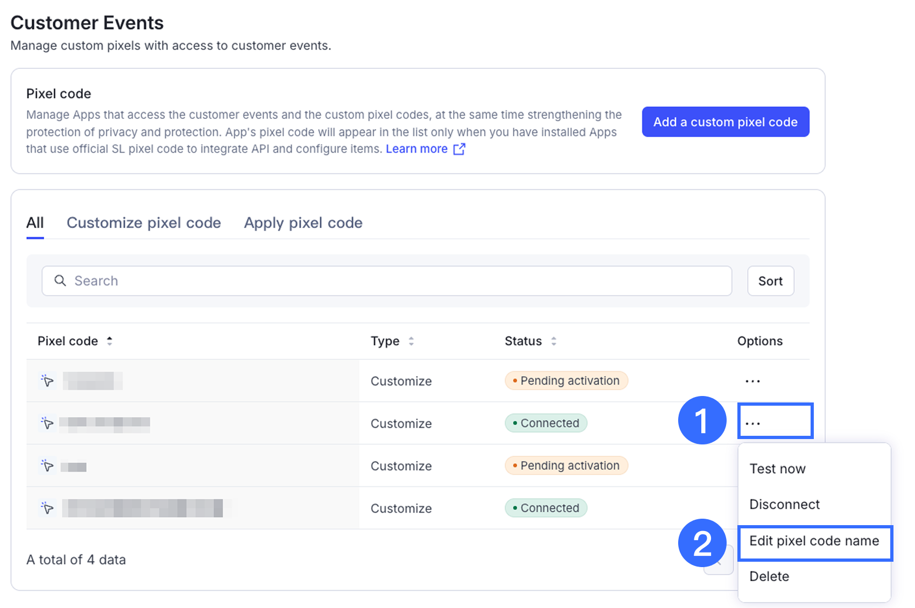This screenshot has width=915, height=608.
Task: Switch to Apply pixel code tab
Action: [303, 223]
